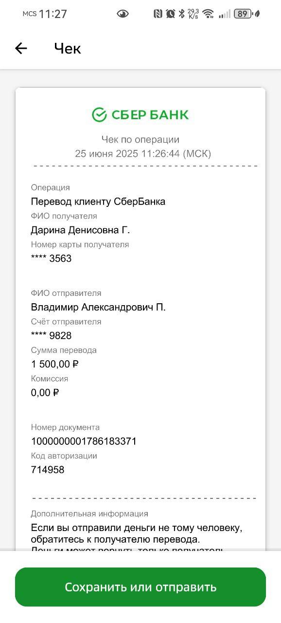Tap recipient name Дарина Денисовна Г.
Screen dimensions: 281x623
tap(80, 230)
